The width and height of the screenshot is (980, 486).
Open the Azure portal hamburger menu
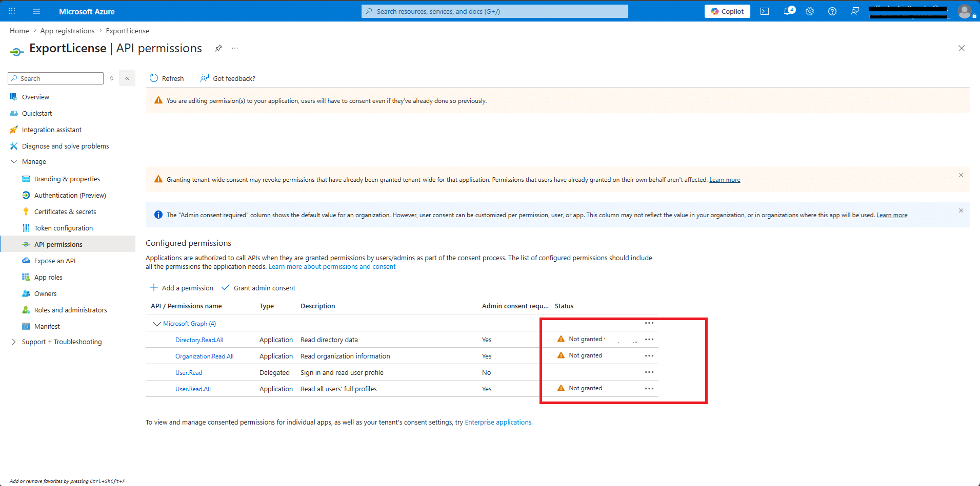pyautogui.click(x=36, y=11)
